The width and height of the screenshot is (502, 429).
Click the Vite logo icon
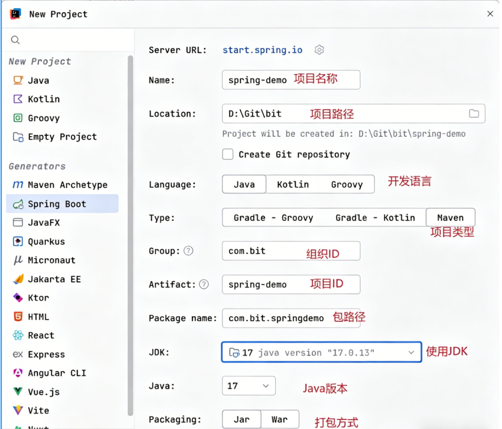[18, 410]
